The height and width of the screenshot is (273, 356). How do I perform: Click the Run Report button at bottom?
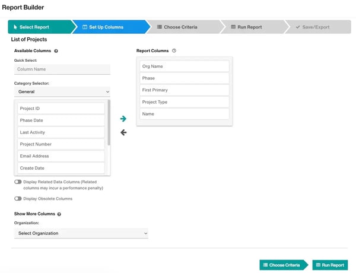point(330,265)
